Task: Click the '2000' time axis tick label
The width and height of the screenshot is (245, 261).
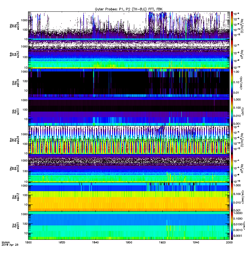Action: pyautogui.click(x=229, y=242)
